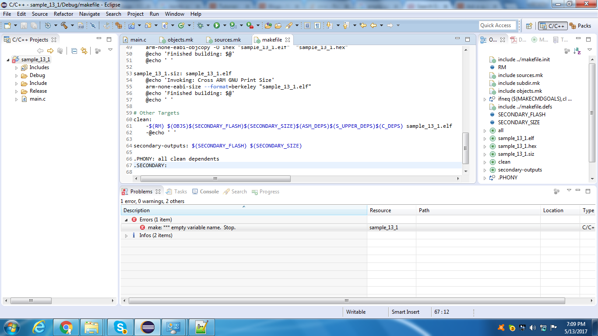Click the New file toolbar icon

pyautogui.click(x=7, y=25)
